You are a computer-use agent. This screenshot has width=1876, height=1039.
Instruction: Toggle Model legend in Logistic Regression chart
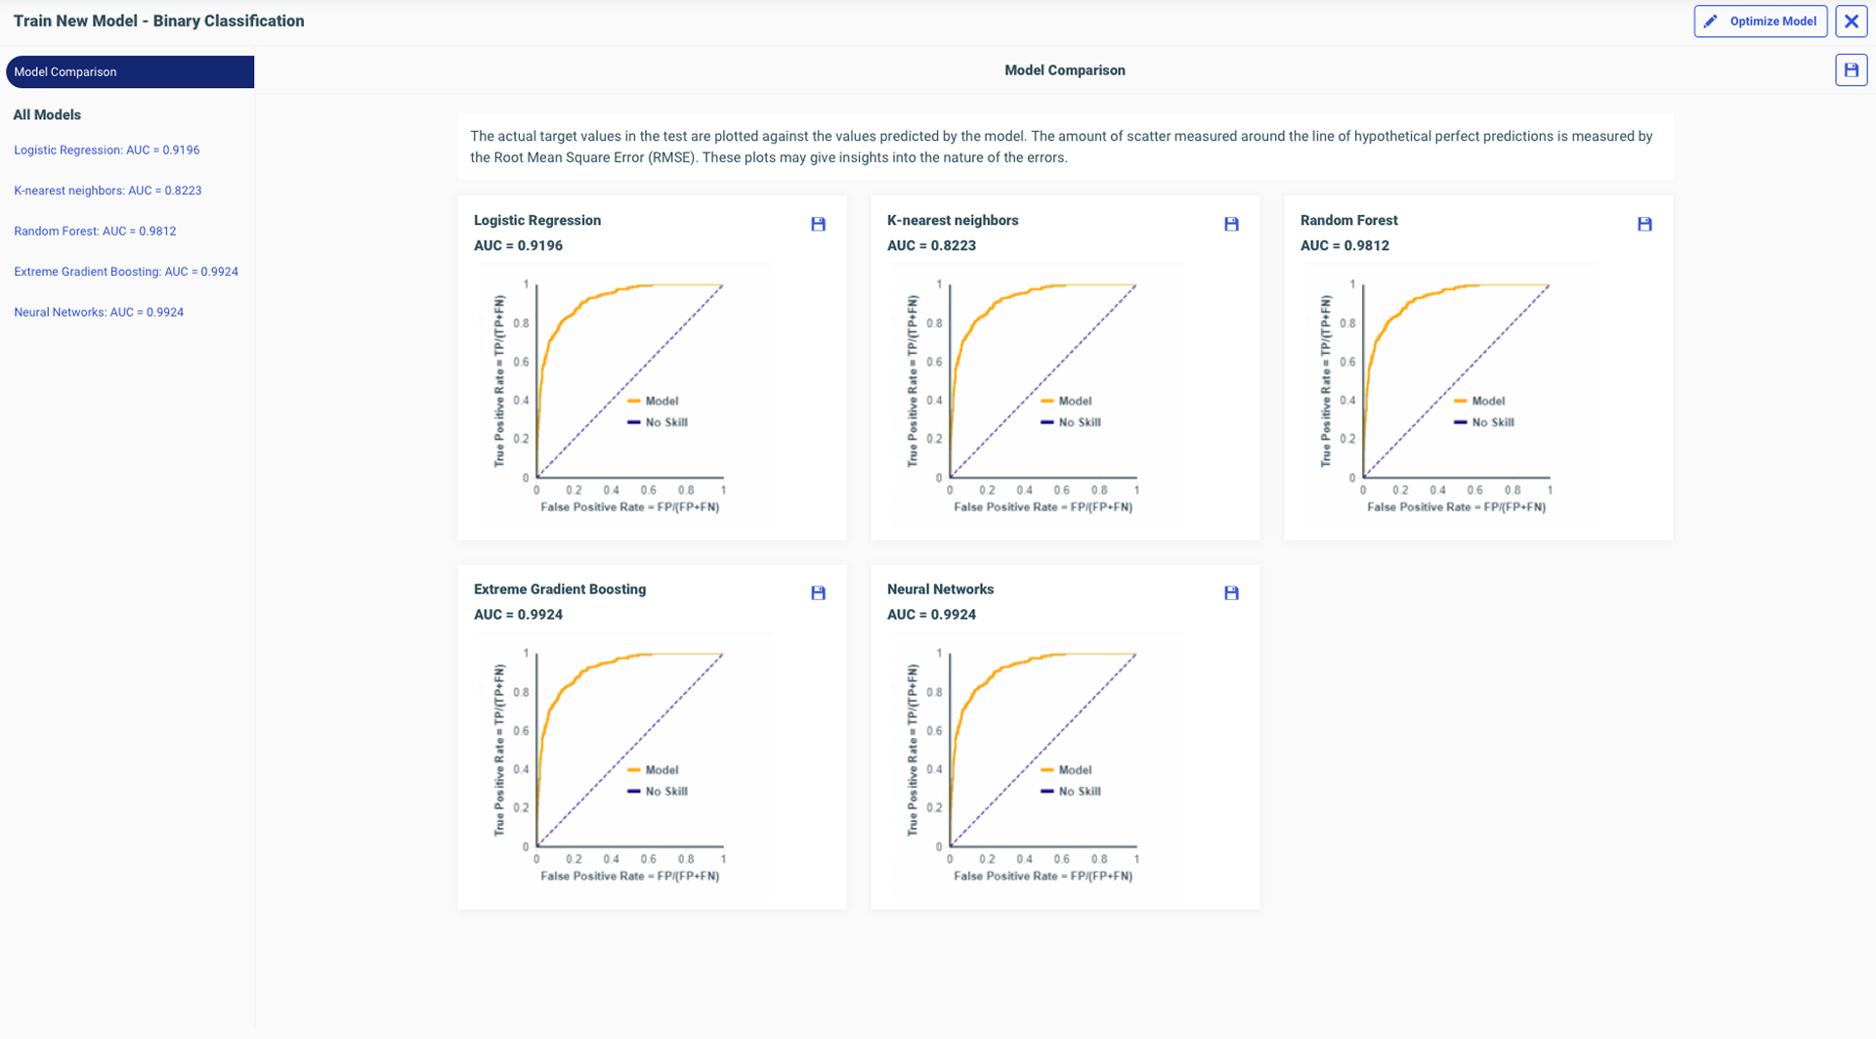(654, 401)
